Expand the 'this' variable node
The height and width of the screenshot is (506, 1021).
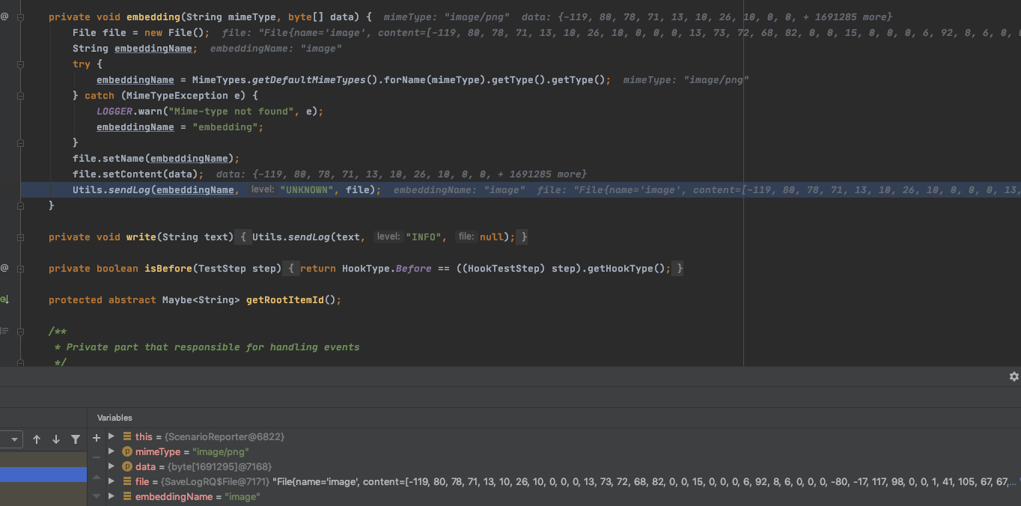[112, 436]
